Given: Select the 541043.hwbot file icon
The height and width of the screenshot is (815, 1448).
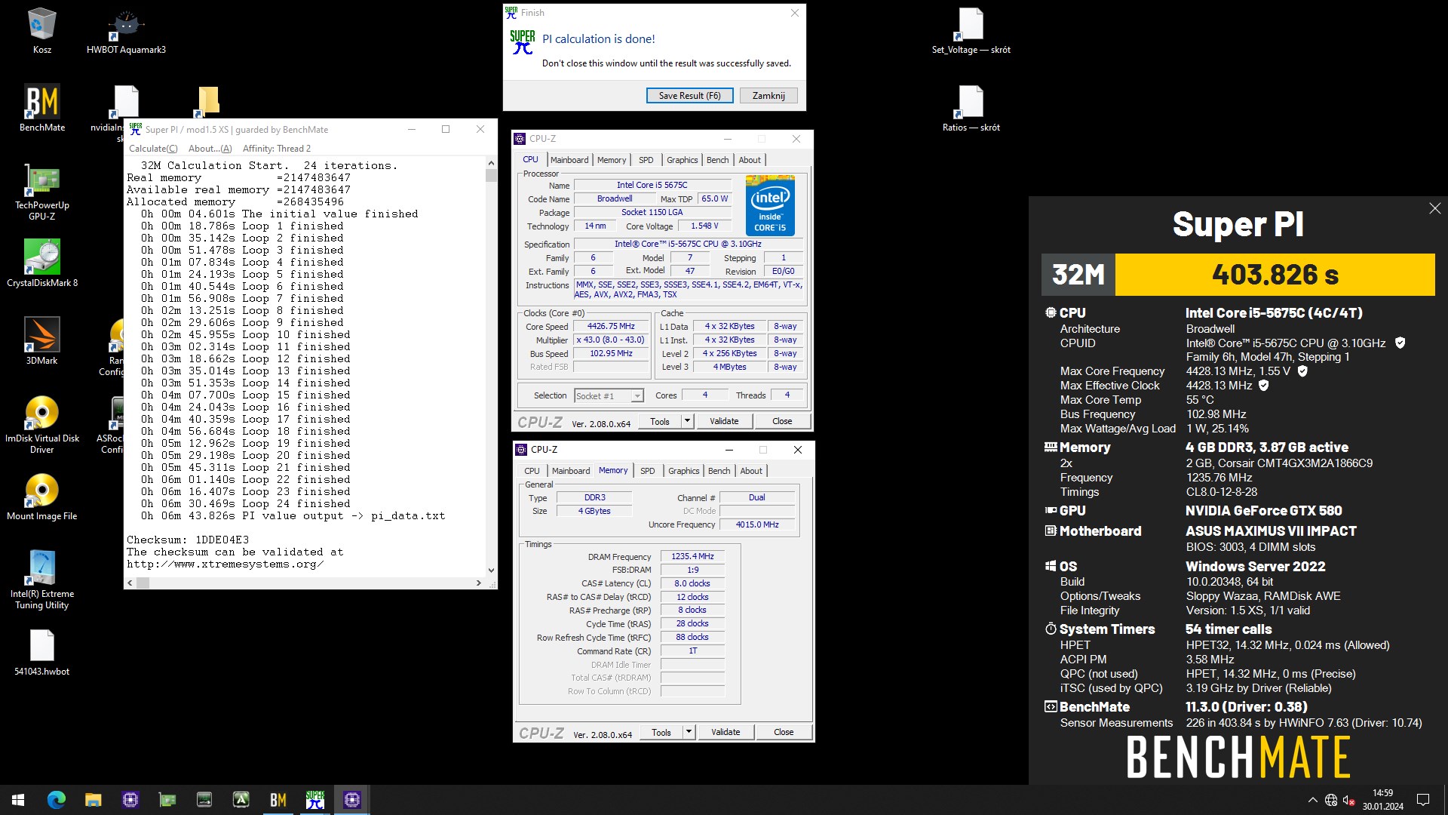Looking at the screenshot, I should [x=42, y=653].
